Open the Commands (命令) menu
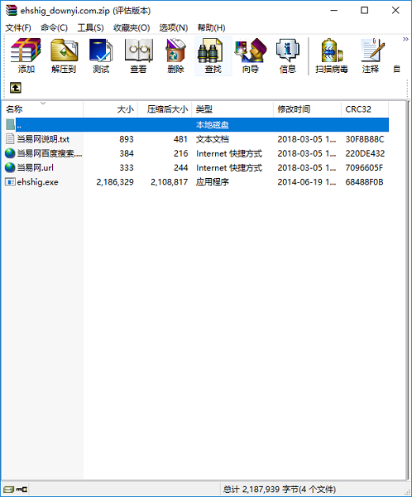 click(54, 28)
